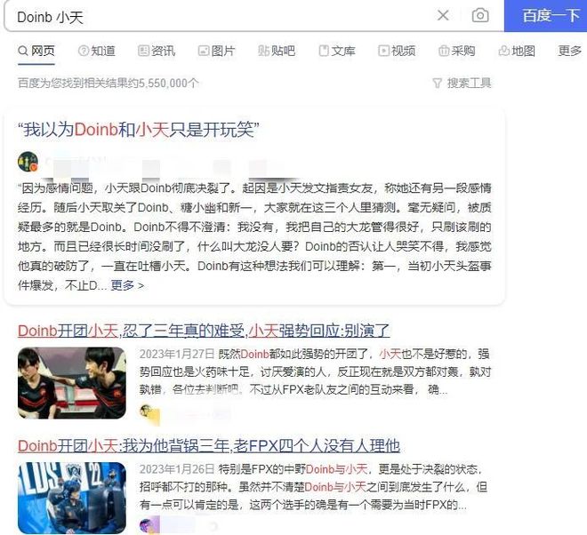The image size is (587, 535).
Task: Open the 贴吧 tab
Action: [277, 51]
